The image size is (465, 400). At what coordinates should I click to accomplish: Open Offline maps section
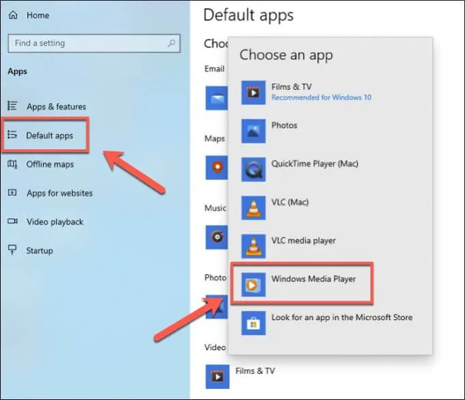pos(50,164)
